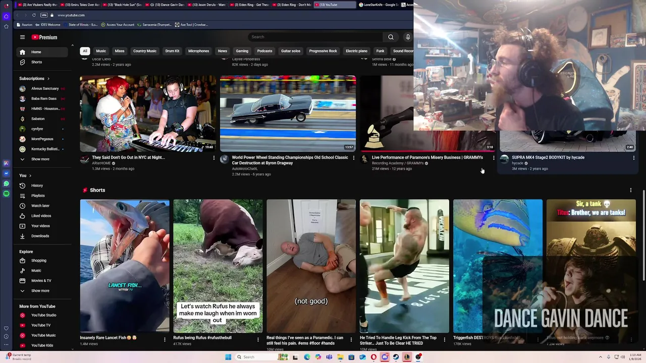646x363 pixels.
Task: Open the Baba Ram Dass subscription
Action: click(x=42, y=98)
